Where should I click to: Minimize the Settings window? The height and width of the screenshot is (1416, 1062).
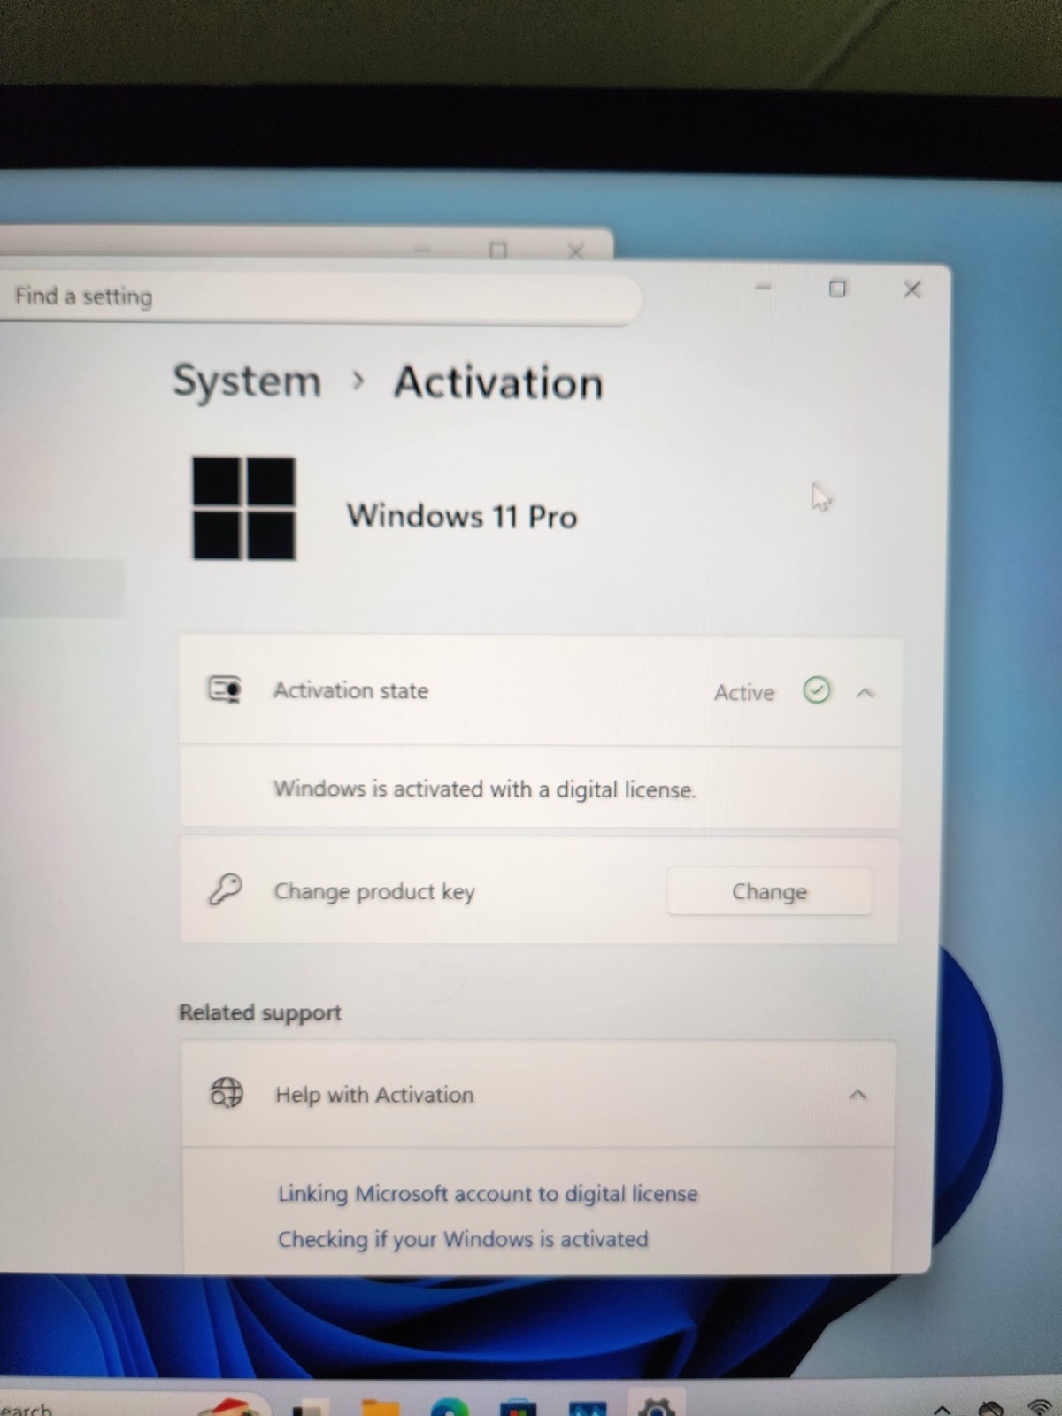[x=764, y=287]
